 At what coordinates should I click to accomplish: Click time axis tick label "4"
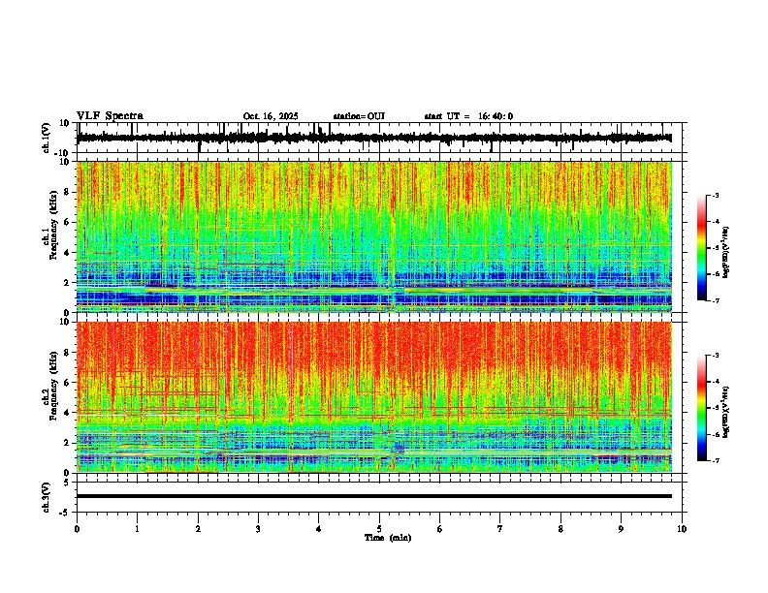318,529
